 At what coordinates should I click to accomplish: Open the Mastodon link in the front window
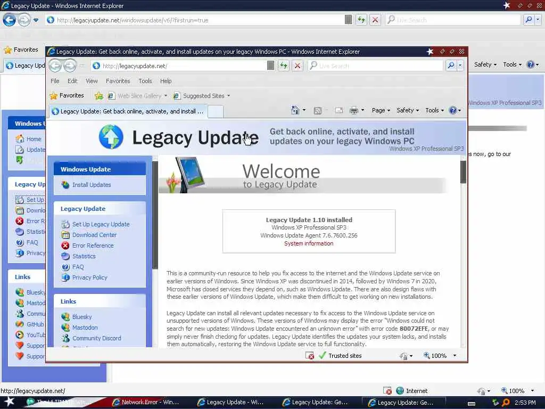(85, 328)
